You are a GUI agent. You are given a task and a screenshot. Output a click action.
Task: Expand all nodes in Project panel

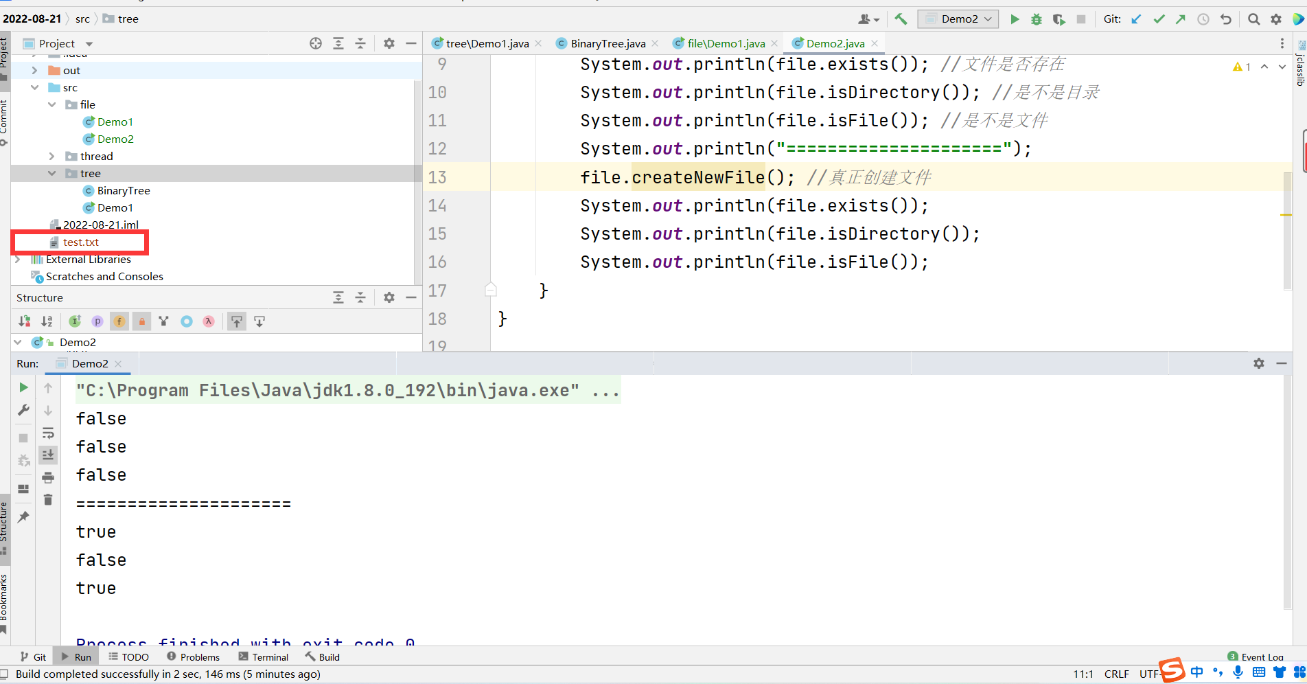[338, 43]
